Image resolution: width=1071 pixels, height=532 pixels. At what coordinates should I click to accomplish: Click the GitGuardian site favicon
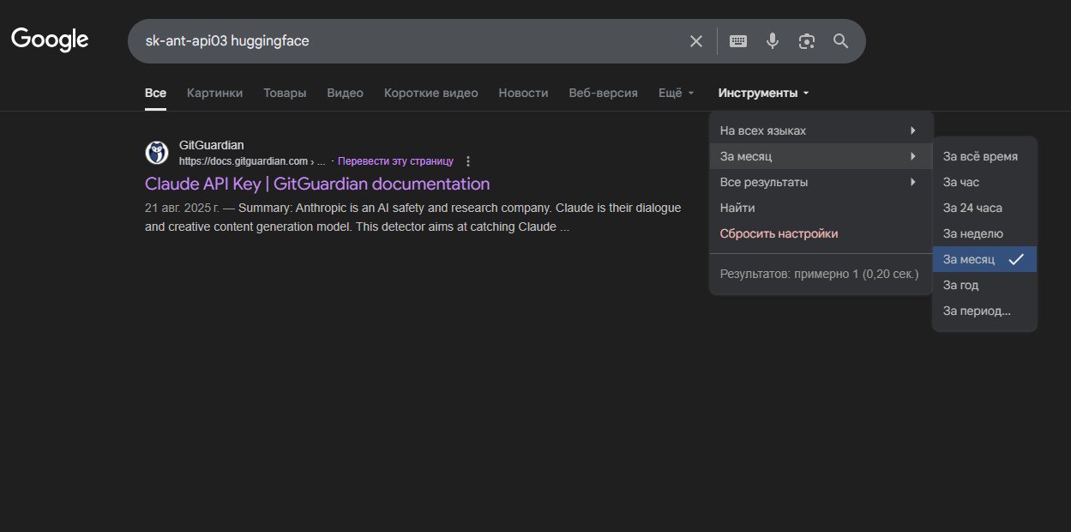[x=157, y=153]
